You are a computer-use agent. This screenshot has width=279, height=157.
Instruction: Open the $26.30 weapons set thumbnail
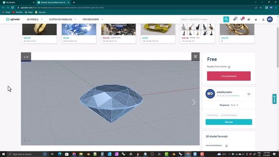(197, 29)
